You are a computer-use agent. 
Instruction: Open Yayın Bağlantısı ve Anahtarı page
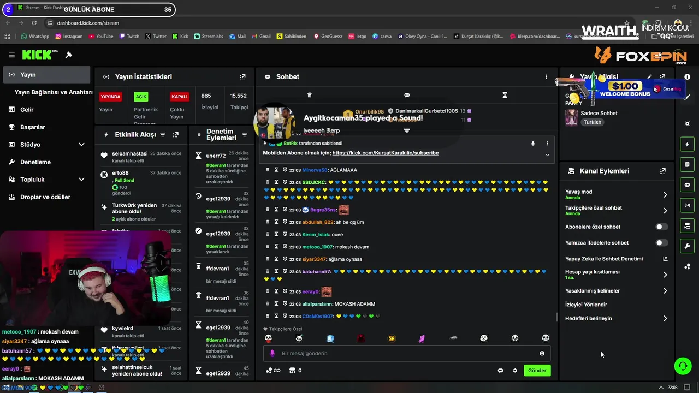point(54,92)
